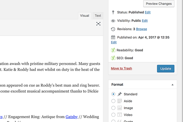The width and height of the screenshot is (183, 122).
Task: Switch to the Text editor tab
Action: [x=98, y=16]
